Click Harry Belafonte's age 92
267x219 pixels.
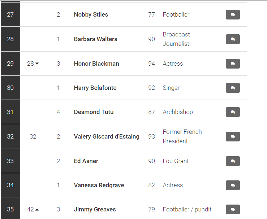151,88
